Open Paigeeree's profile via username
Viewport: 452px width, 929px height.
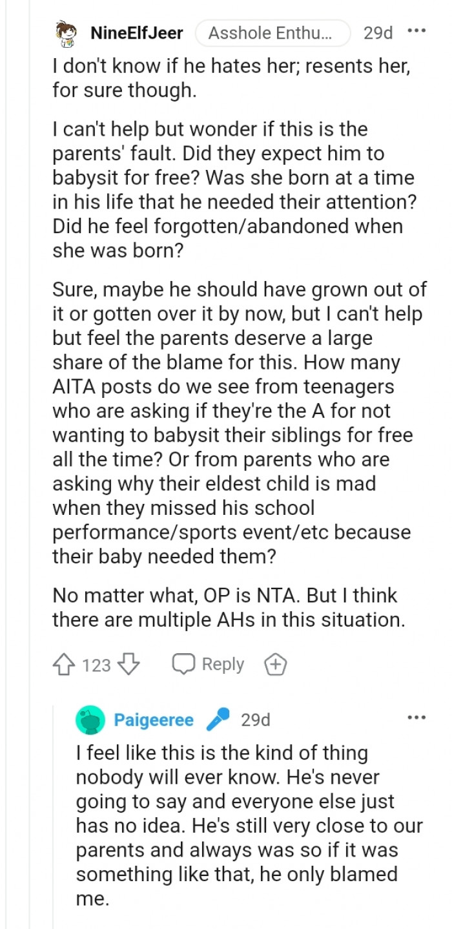pos(153,720)
